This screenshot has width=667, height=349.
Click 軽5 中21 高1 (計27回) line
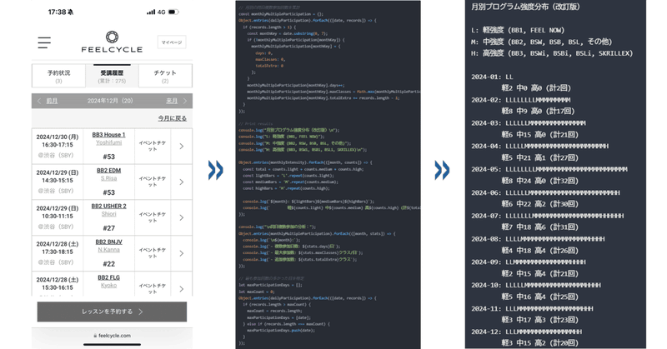click(x=539, y=157)
